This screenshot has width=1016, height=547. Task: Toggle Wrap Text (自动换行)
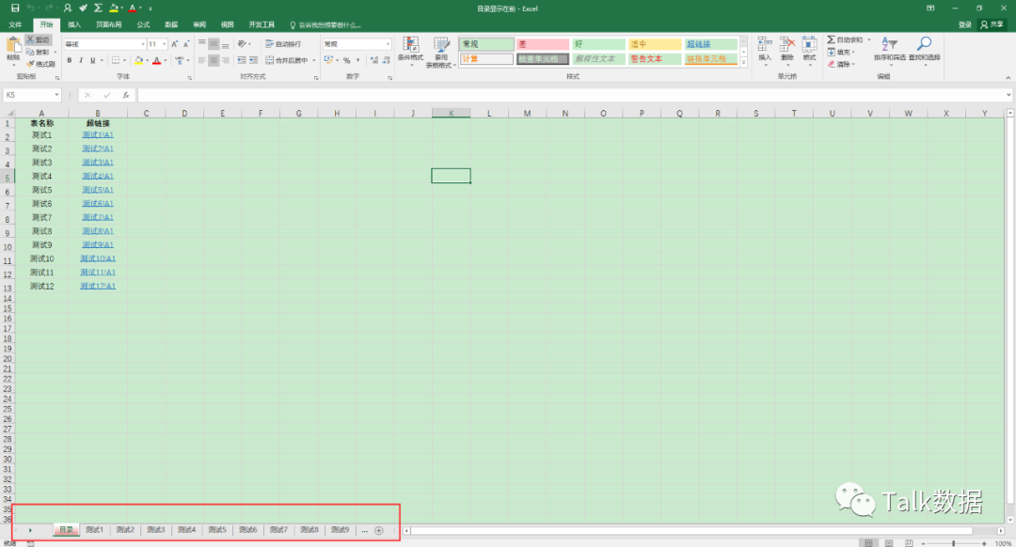pos(283,44)
